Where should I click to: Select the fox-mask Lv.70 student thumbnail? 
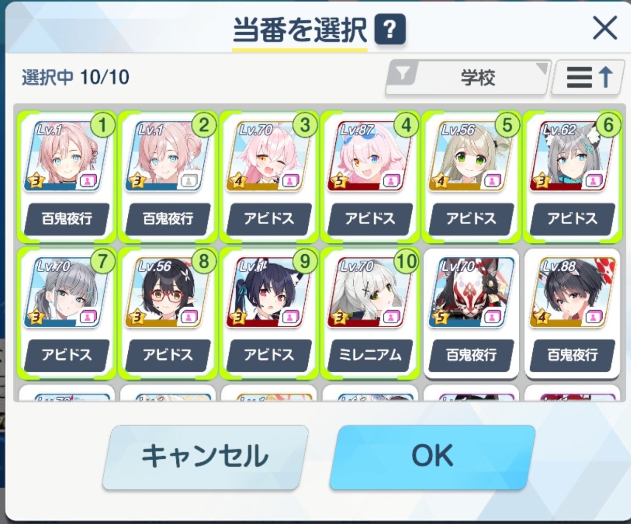coord(471,293)
